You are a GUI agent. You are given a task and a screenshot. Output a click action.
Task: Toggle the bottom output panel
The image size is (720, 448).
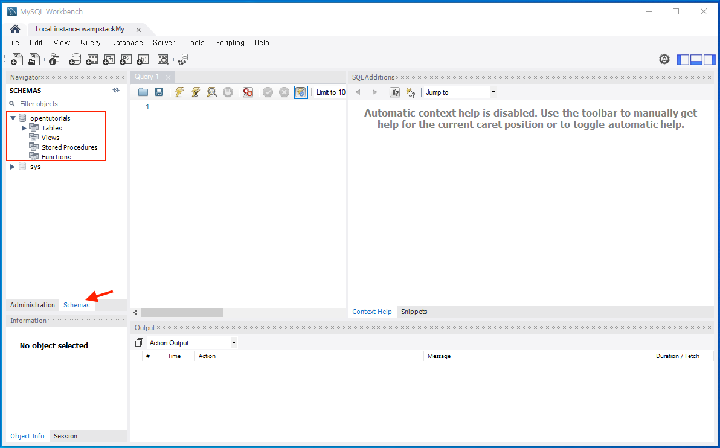(x=696, y=60)
